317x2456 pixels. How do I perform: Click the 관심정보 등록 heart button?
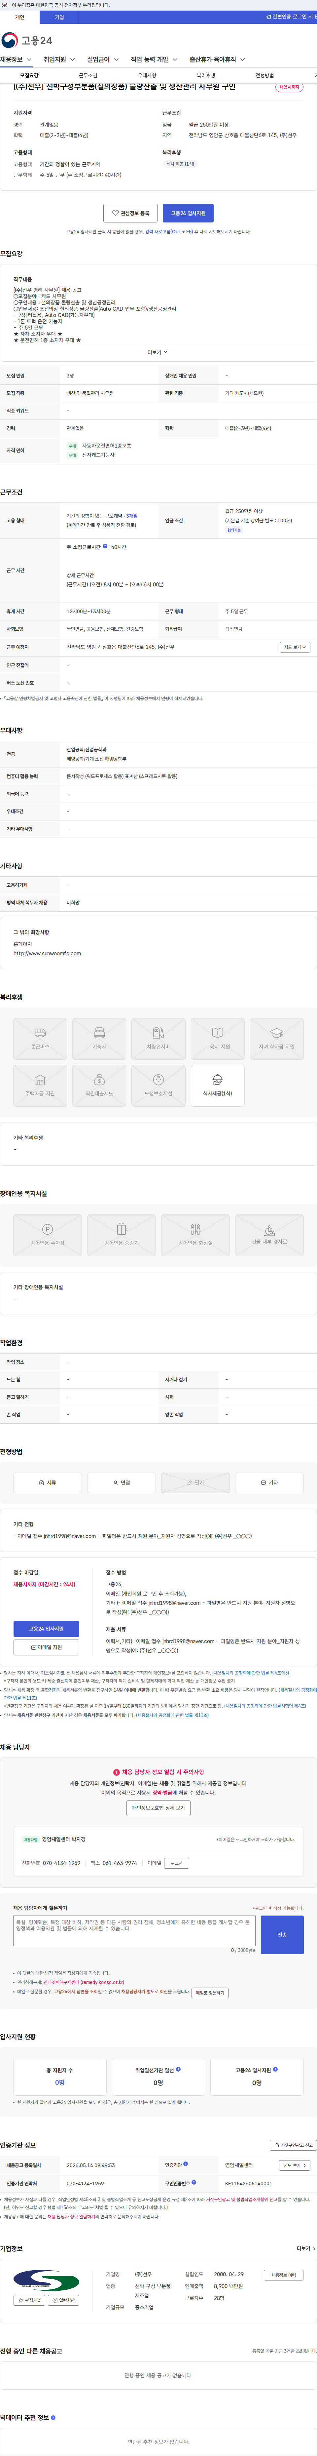pyautogui.click(x=130, y=214)
